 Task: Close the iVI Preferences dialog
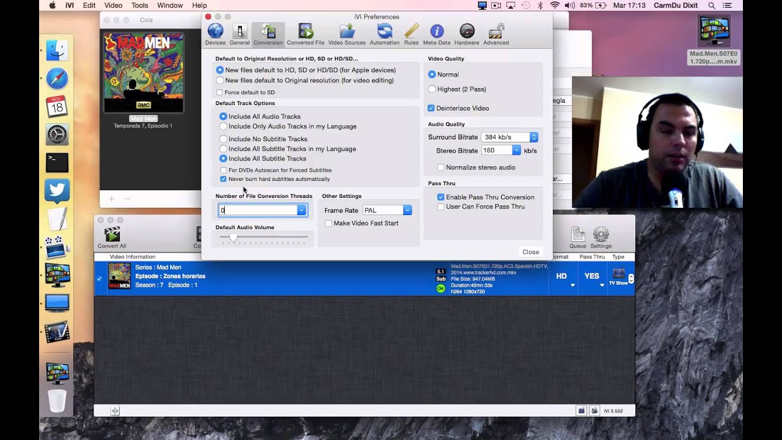pyautogui.click(x=530, y=252)
